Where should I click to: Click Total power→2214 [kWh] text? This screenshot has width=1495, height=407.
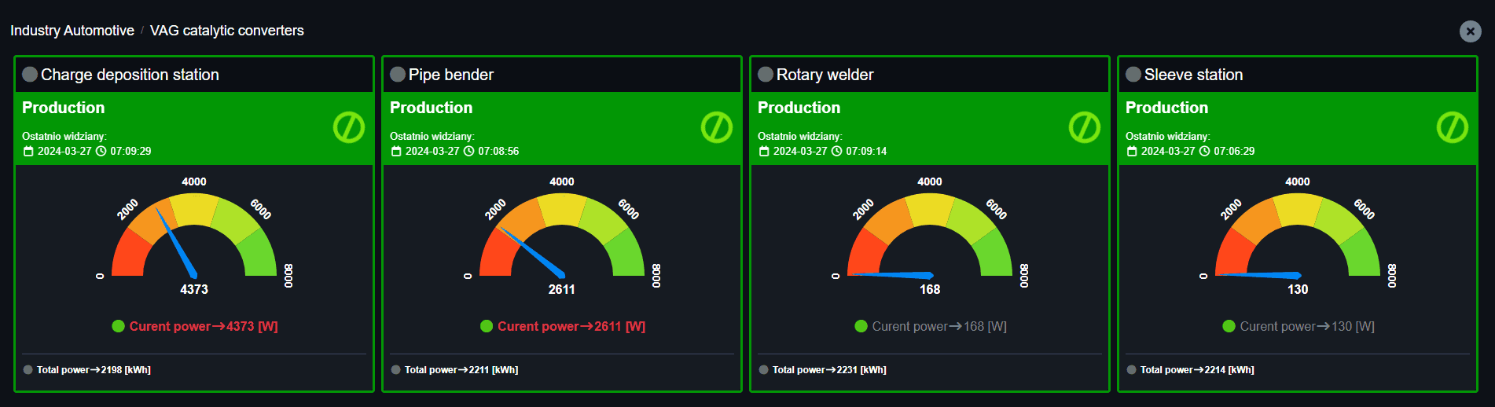click(1197, 370)
